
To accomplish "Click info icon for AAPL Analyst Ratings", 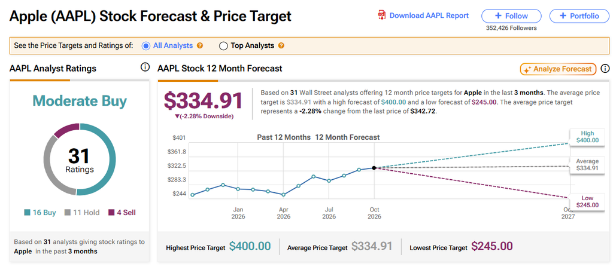I will [145, 67].
